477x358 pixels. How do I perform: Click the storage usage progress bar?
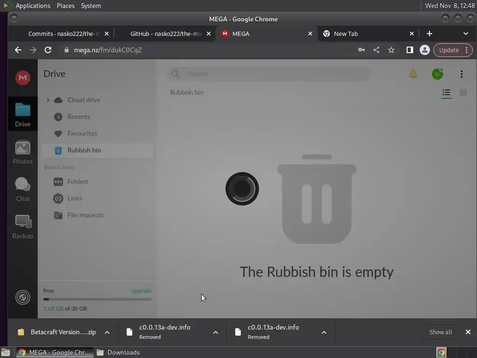97,299
